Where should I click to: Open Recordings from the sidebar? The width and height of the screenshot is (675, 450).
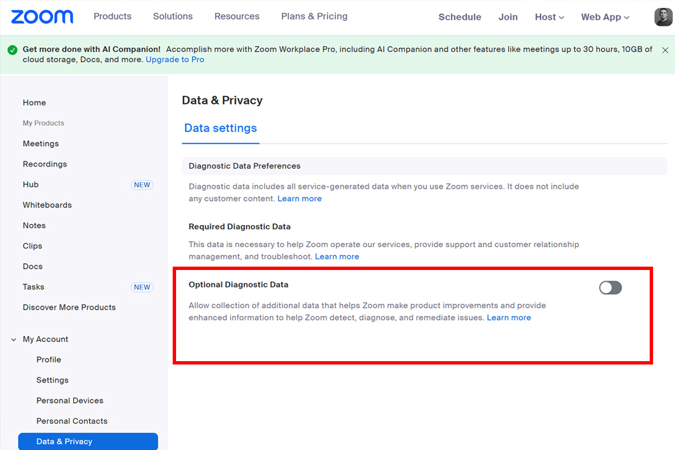click(45, 164)
